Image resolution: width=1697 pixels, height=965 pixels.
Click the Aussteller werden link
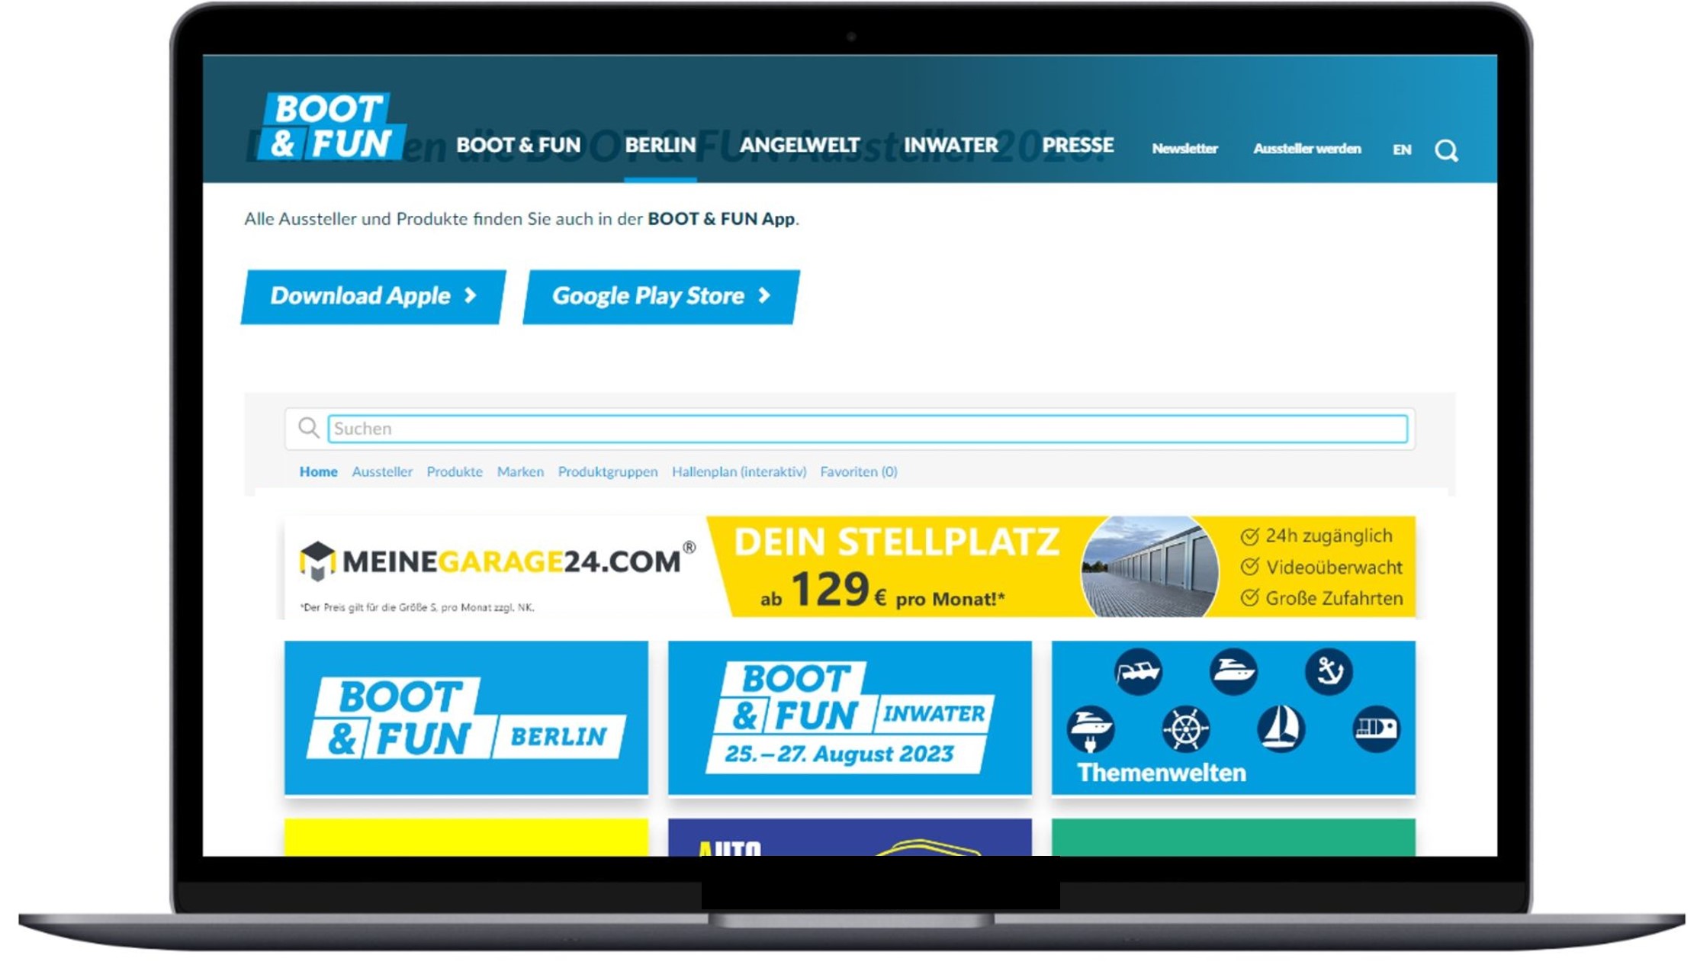pos(1306,149)
